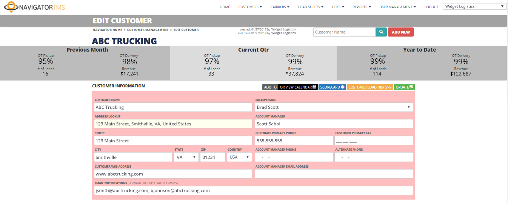Open the customer Scorecard
This screenshot has height=203, width=508.
332,87
